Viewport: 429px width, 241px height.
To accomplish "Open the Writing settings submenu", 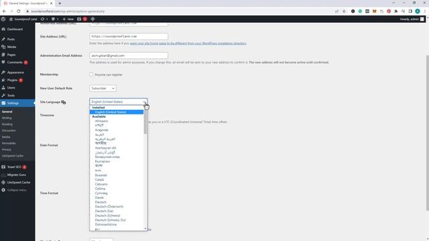I will [7, 118].
